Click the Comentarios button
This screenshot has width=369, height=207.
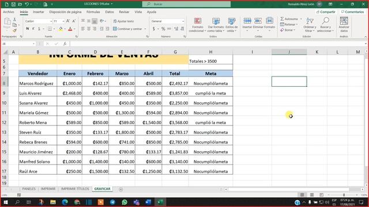pyautogui.click(x=352, y=11)
